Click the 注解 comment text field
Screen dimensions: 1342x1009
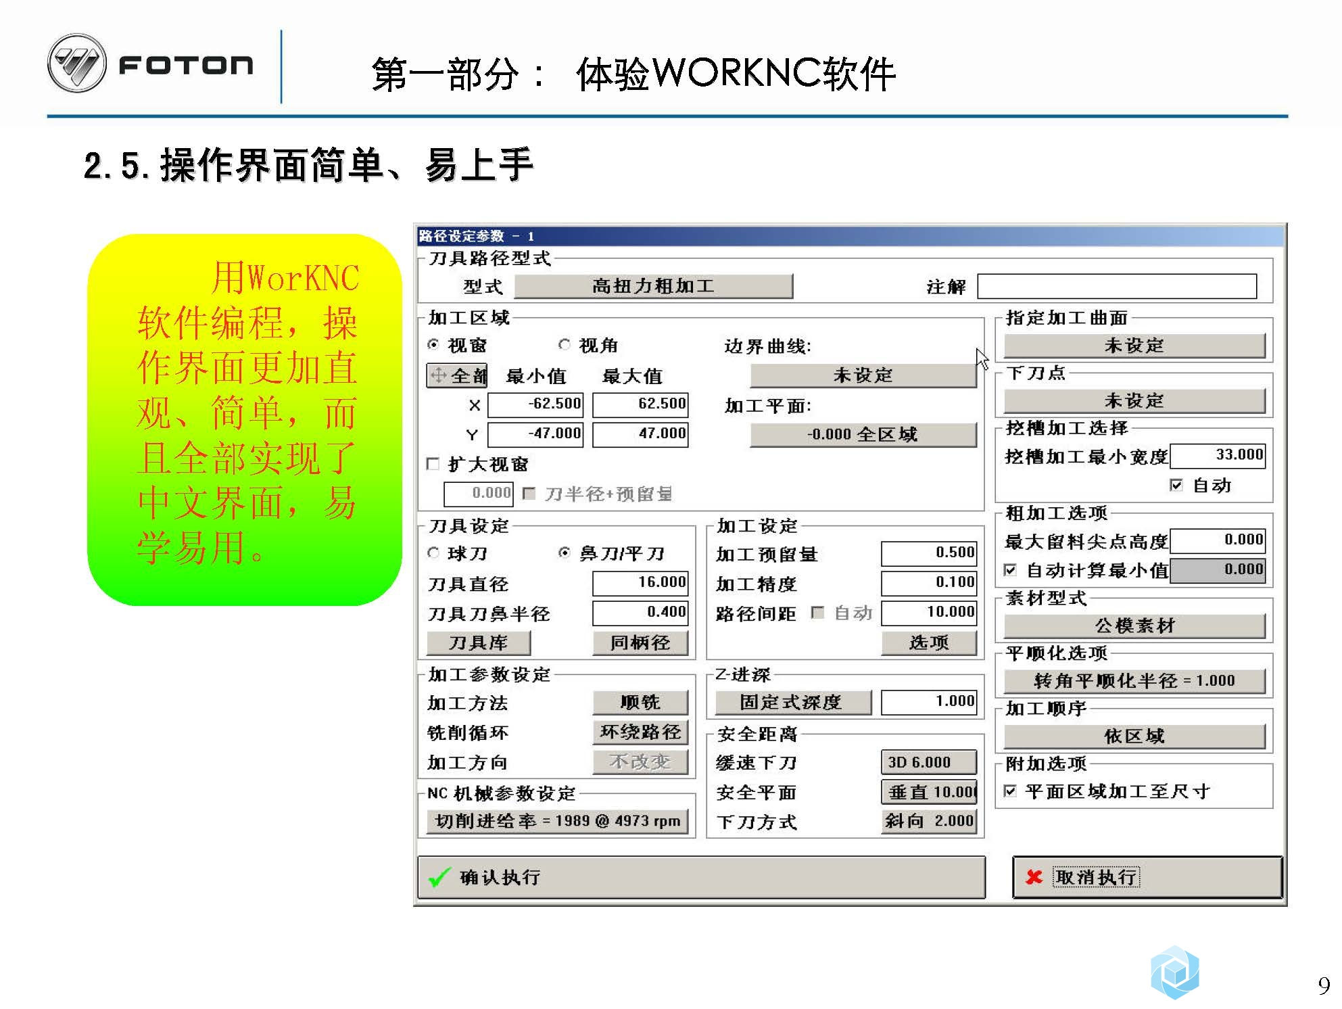(1117, 286)
